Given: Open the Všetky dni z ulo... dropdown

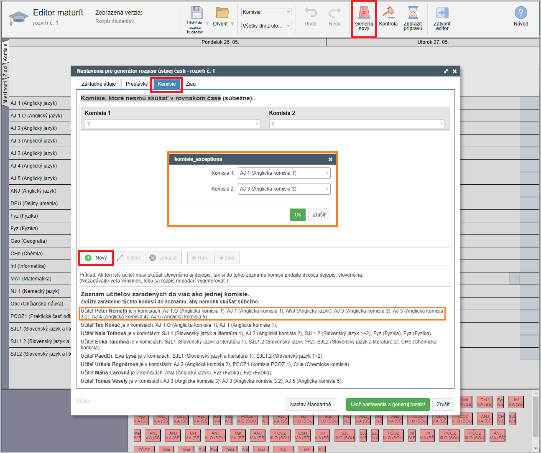Looking at the screenshot, I should point(266,26).
